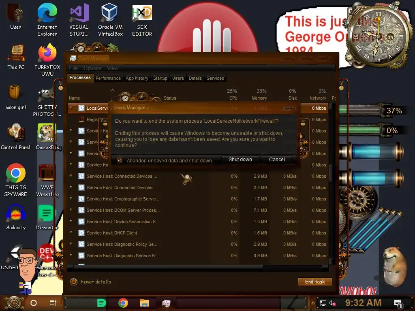Expand Service Host: Cryptographic Servic... row
This screenshot has height=311, width=415.
[71, 198]
